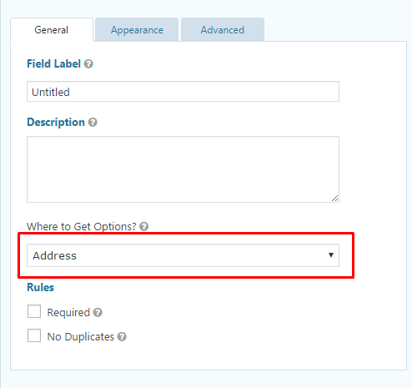Click the Rules section heading
This screenshot has width=412, height=388.
pyautogui.click(x=40, y=287)
